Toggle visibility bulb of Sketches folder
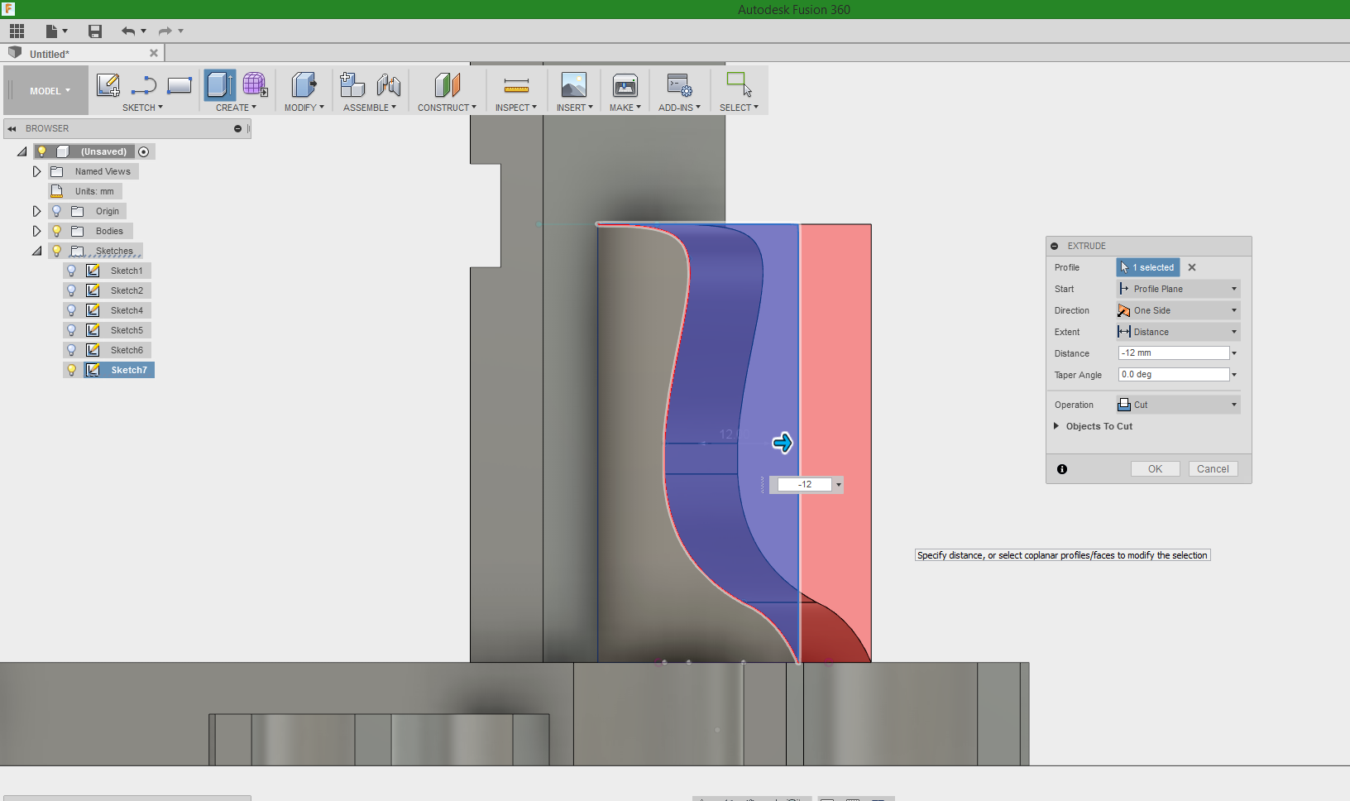This screenshot has height=801, width=1350. [x=56, y=251]
